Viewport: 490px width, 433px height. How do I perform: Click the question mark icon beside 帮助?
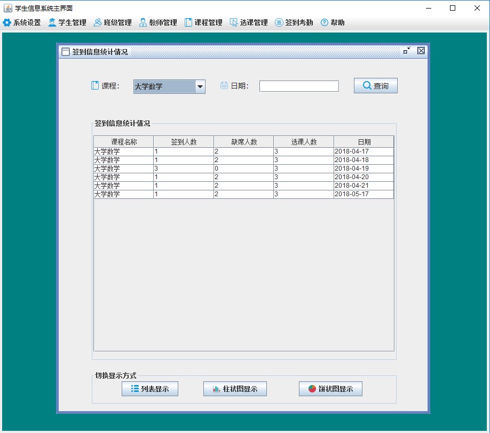[325, 22]
